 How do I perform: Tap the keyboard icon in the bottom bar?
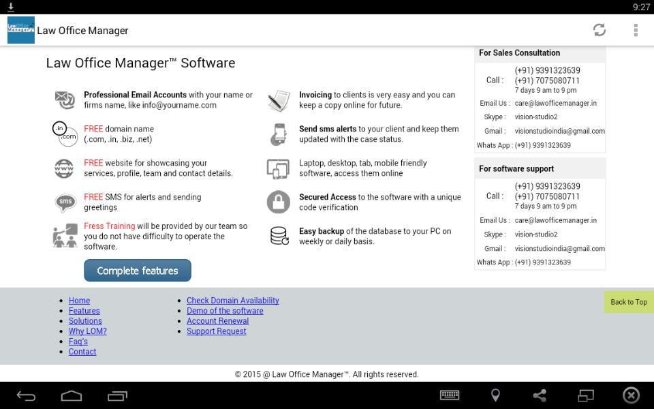pos(450,395)
